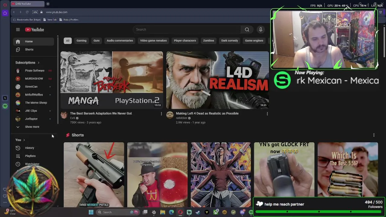386x217 pixels.
Task: Select the Audio commentaries chip
Action: click(120, 41)
